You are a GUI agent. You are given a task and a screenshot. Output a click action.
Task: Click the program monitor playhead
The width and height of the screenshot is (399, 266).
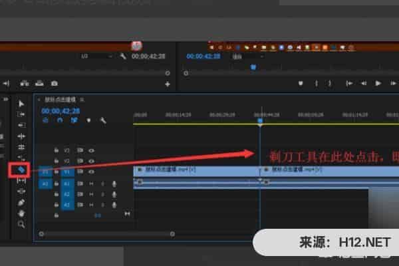click(253, 67)
